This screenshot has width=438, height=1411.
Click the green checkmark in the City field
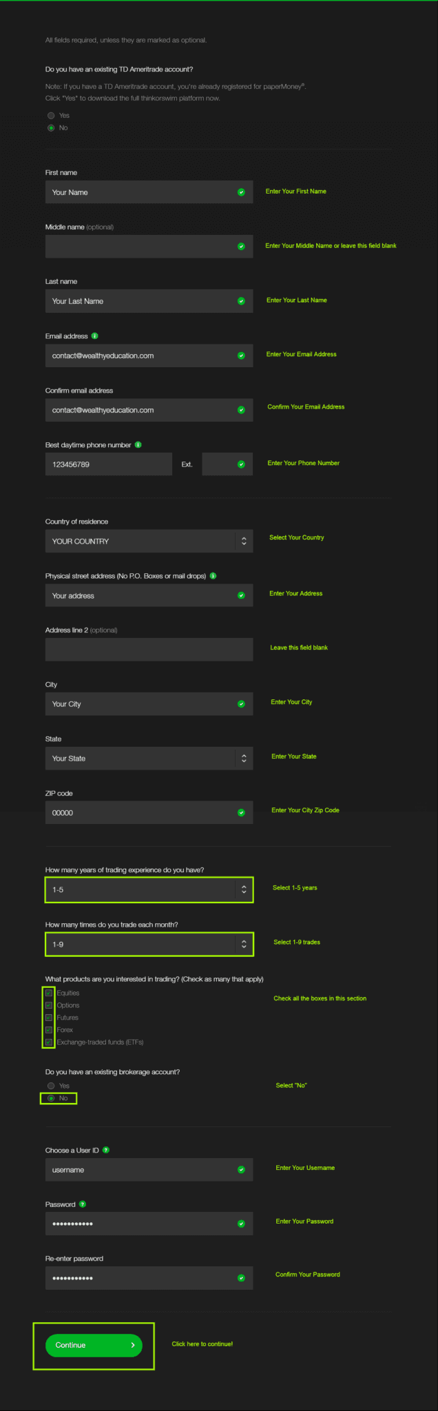pyautogui.click(x=242, y=703)
